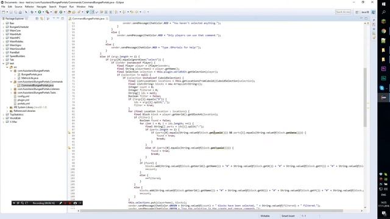Open Premiere Pro from the taskbar
The image size is (390, 219).
(x=383, y=69)
